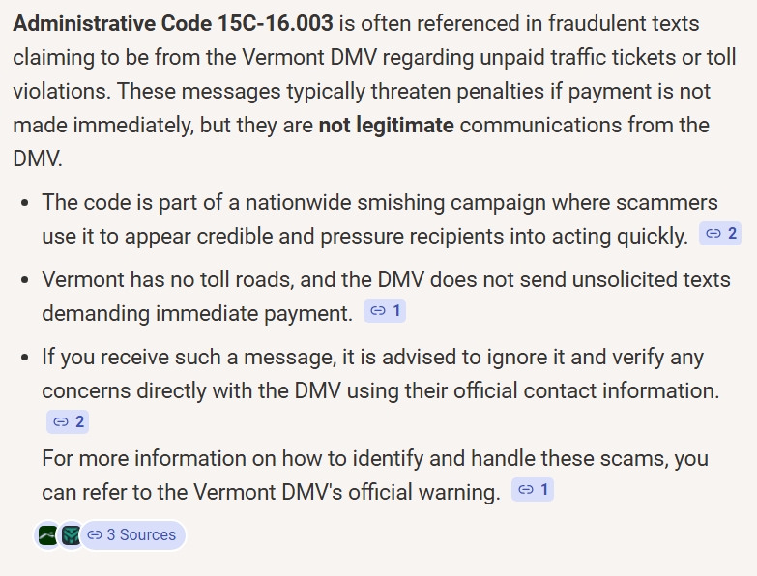Click the teal shield source favicon
The height and width of the screenshot is (576, 757).
tap(71, 534)
